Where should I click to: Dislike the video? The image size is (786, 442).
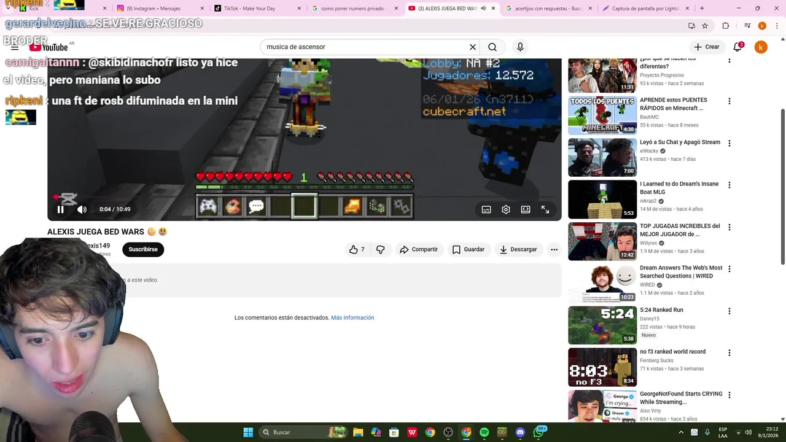point(380,249)
